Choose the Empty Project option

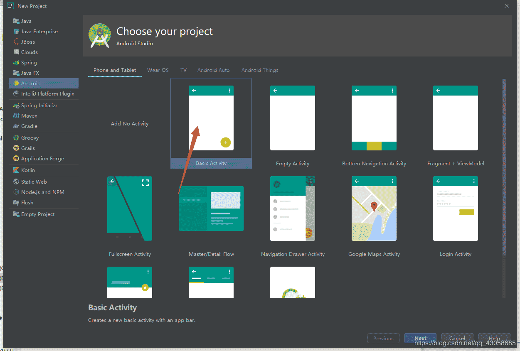(x=36, y=214)
